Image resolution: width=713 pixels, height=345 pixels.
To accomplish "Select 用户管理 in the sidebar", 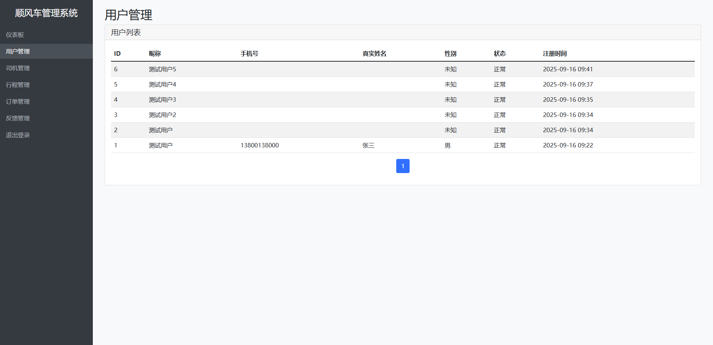I will [18, 51].
